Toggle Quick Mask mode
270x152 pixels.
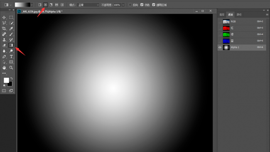4,91
